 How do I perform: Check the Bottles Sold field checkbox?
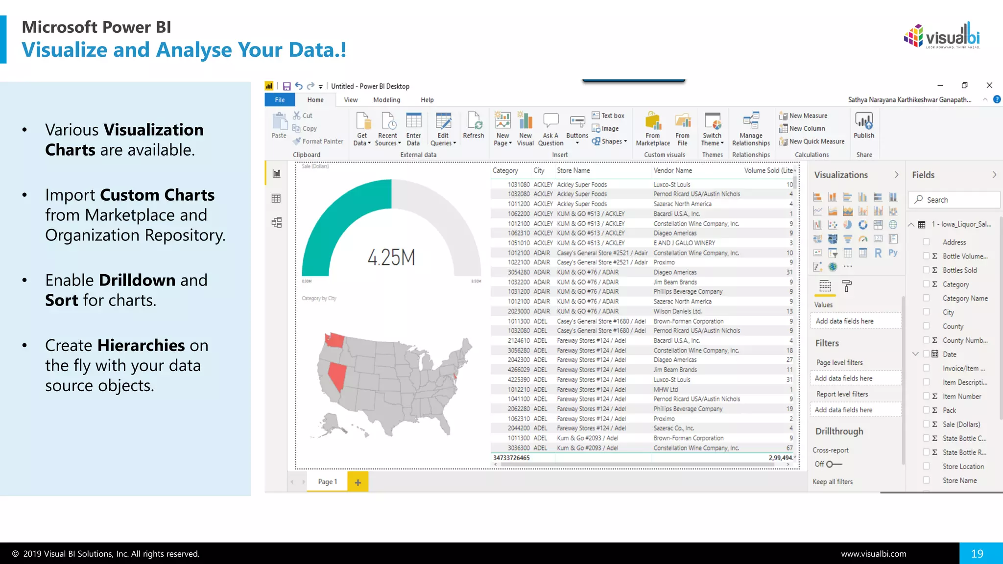point(926,270)
